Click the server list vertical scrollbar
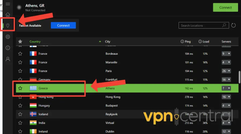The width and height of the screenshot is (241, 134). tap(239, 77)
